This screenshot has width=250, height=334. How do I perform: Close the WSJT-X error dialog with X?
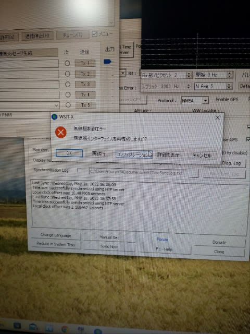pos(218,117)
